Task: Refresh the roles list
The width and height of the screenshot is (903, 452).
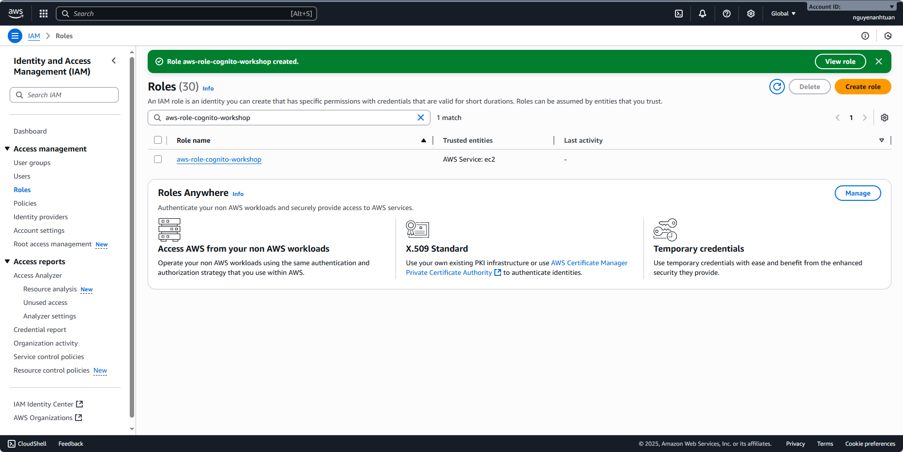Action: (x=777, y=87)
